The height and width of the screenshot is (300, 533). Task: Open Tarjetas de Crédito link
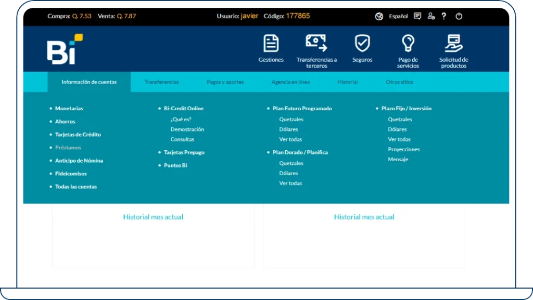[78, 135]
